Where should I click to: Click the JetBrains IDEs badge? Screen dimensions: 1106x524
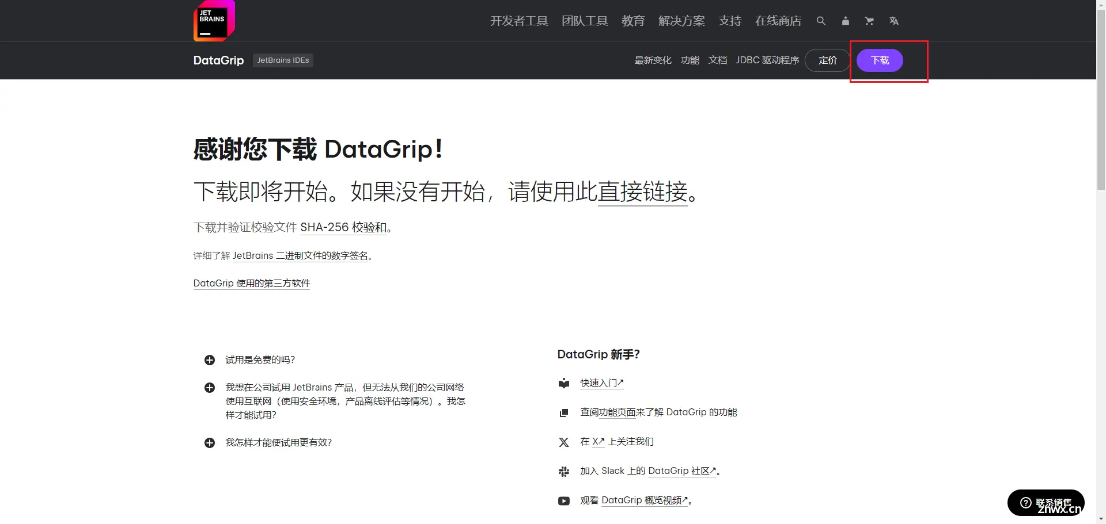coord(283,60)
